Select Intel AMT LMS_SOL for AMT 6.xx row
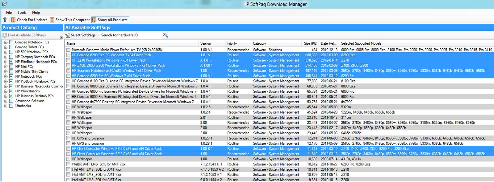Image resolution: width=494 pixels, height=182 pixels. (x=279, y=180)
